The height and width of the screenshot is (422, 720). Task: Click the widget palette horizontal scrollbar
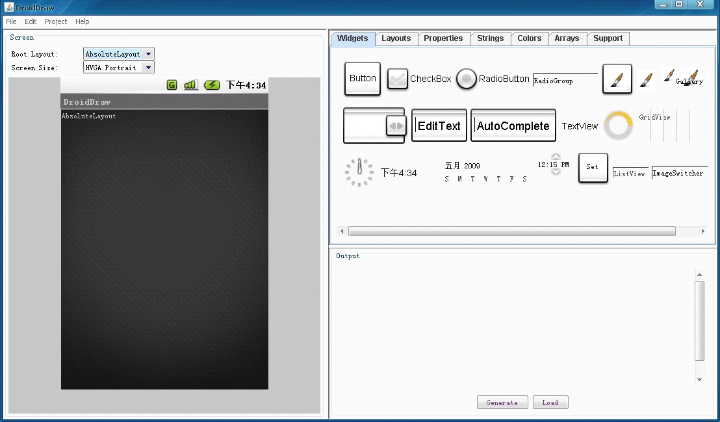(511, 231)
